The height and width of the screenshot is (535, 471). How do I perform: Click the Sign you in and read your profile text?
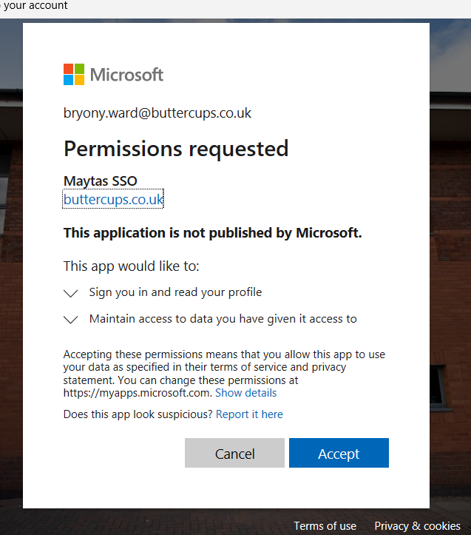tap(175, 292)
